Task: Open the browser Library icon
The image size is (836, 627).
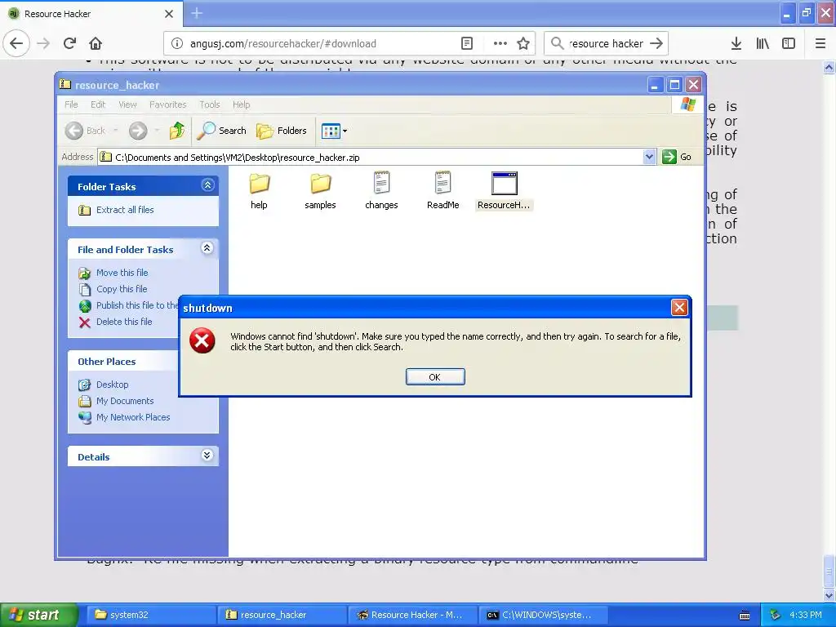Action: [763, 44]
